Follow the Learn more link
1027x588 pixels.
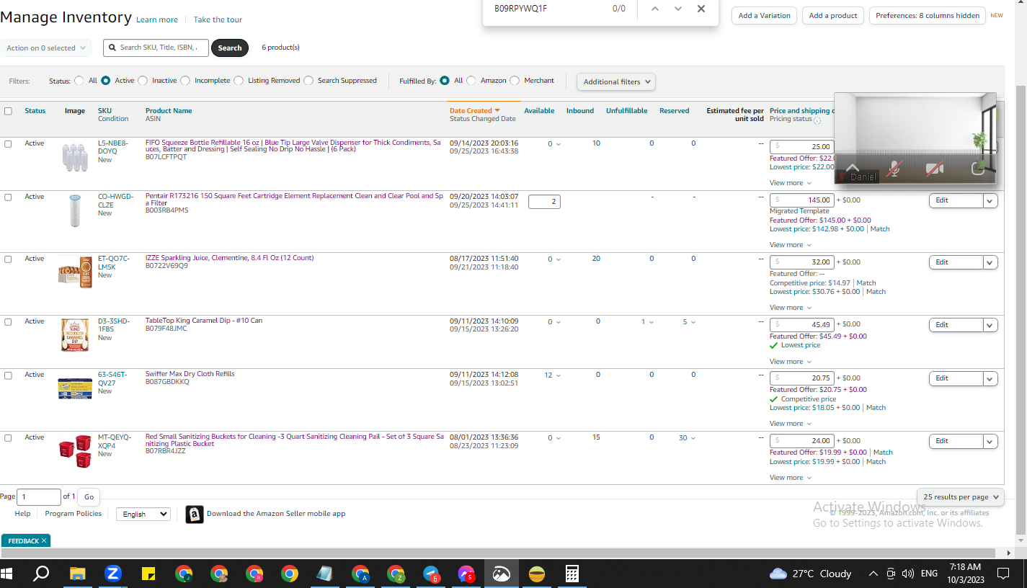[x=157, y=20]
